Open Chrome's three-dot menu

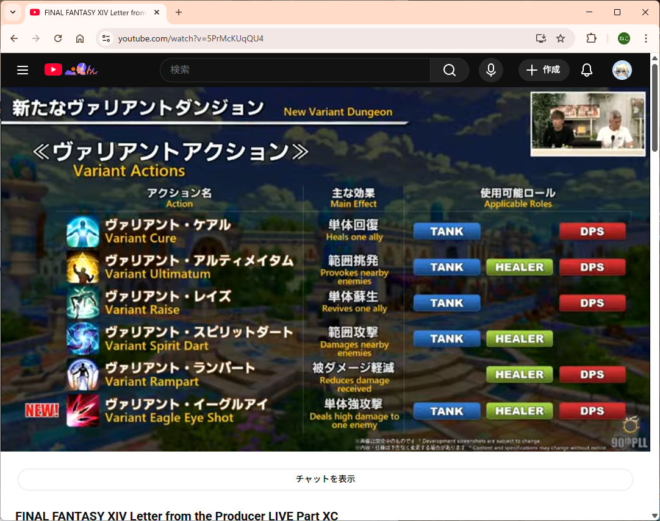[645, 38]
